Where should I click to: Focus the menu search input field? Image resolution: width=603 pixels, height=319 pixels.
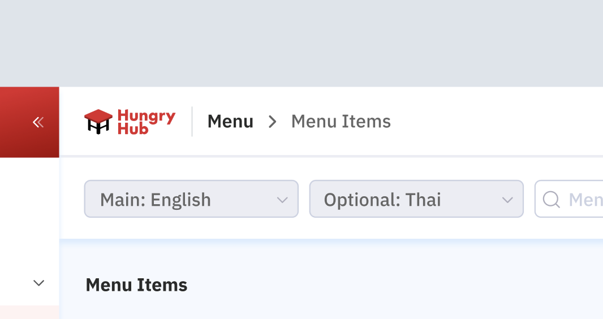pyautogui.click(x=583, y=199)
